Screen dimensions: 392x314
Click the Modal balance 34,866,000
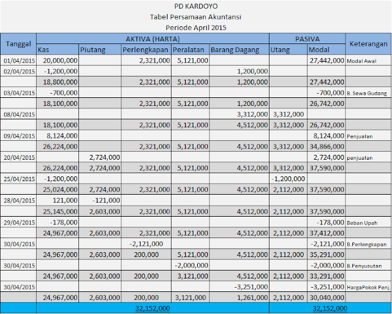tap(327, 146)
